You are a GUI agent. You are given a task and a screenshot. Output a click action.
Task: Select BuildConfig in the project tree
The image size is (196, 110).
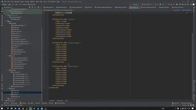pos(16,19)
